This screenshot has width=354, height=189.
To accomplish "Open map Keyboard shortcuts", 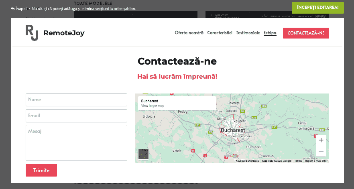I will [247, 161].
